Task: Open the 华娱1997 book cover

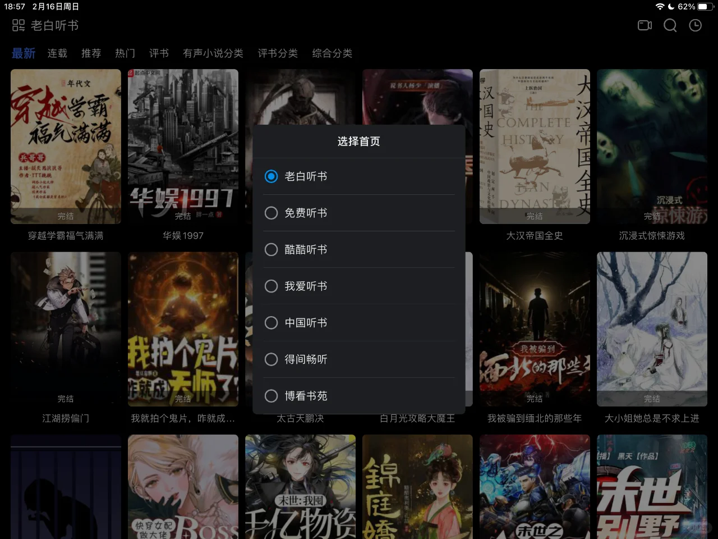Action: [183, 146]
